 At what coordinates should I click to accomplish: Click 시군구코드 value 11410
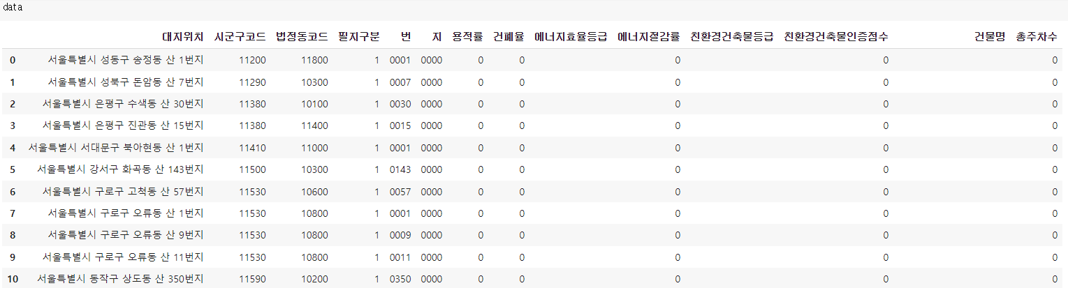[x=252, y=148]
